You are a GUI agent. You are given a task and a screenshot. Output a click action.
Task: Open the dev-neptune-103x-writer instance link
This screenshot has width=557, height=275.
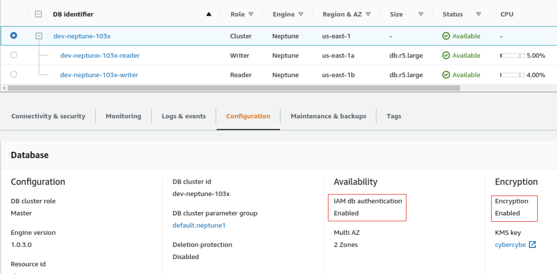99,75
